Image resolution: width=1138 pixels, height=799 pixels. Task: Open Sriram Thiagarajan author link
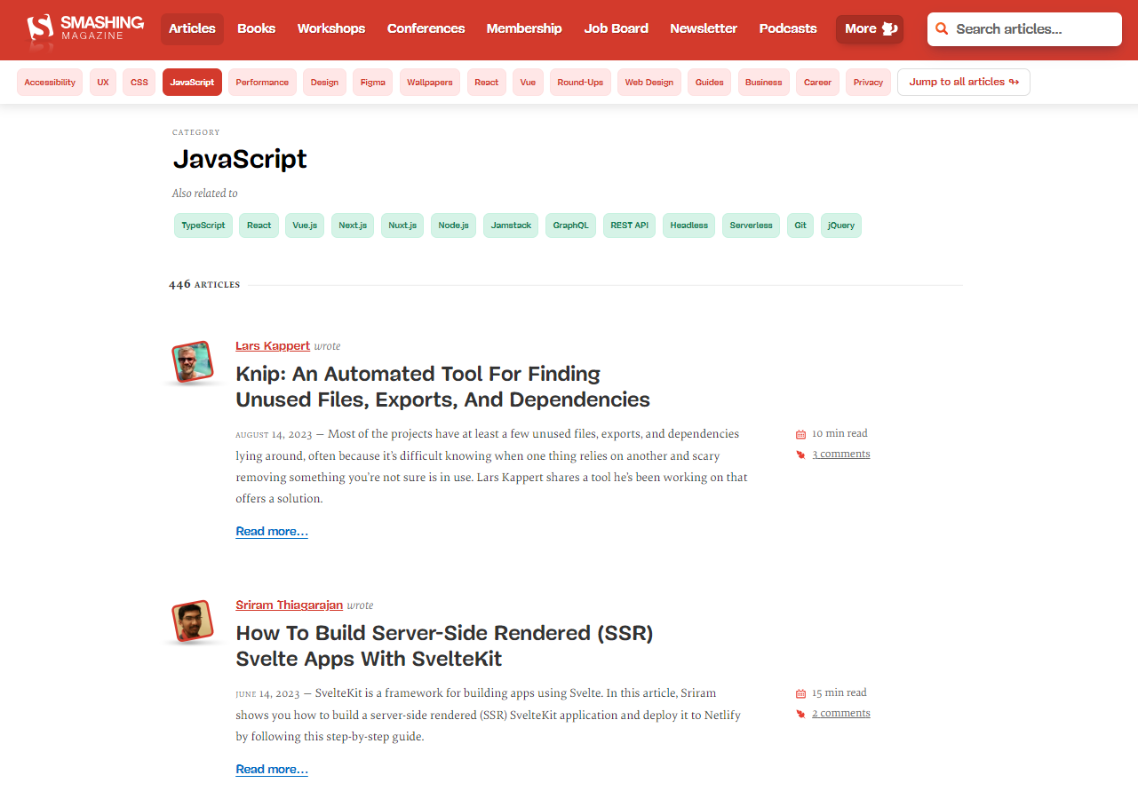pos(289,605)
